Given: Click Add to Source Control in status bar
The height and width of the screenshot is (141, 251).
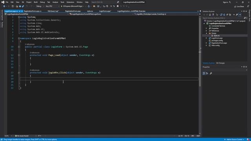Looking at the screenshot, I should (x=235, y=139).
